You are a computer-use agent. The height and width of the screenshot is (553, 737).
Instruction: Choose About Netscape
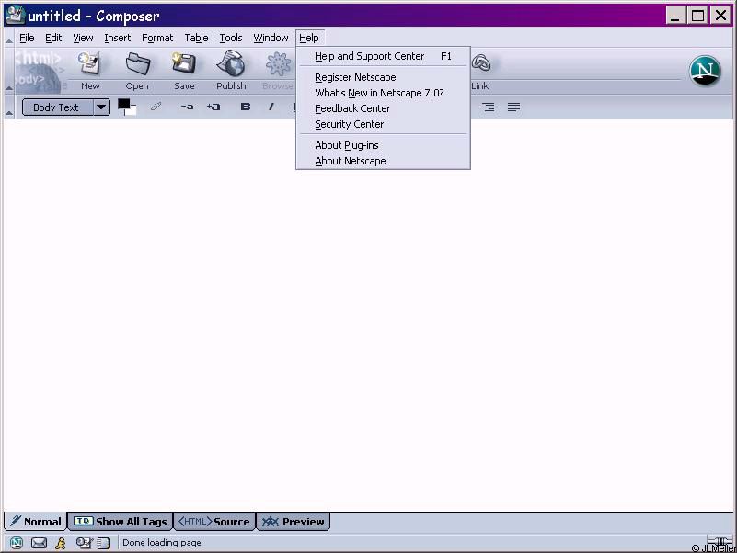point(383,161)
